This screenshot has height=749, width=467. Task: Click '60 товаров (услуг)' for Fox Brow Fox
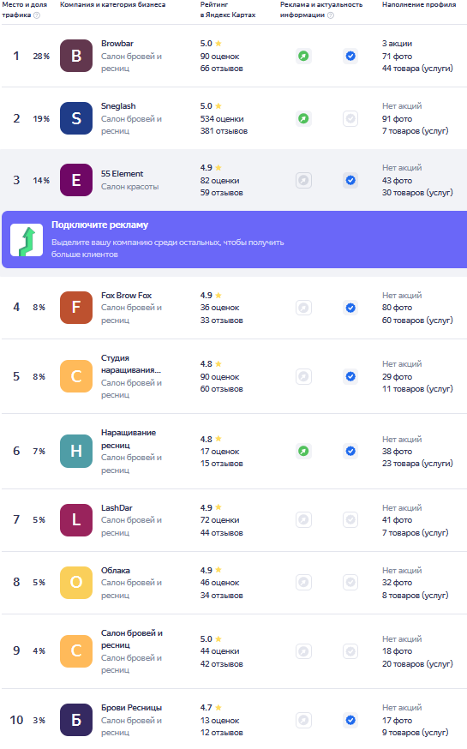click(x=417, y=320)
